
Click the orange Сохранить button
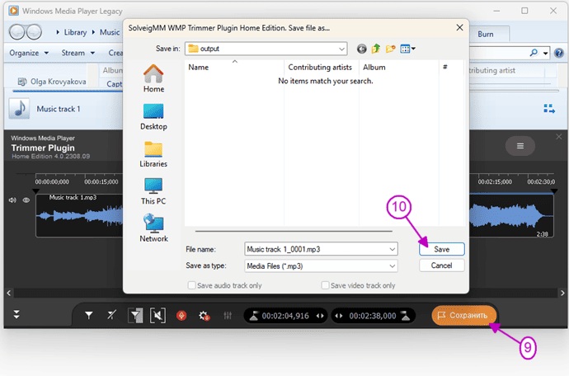point(463,315)
